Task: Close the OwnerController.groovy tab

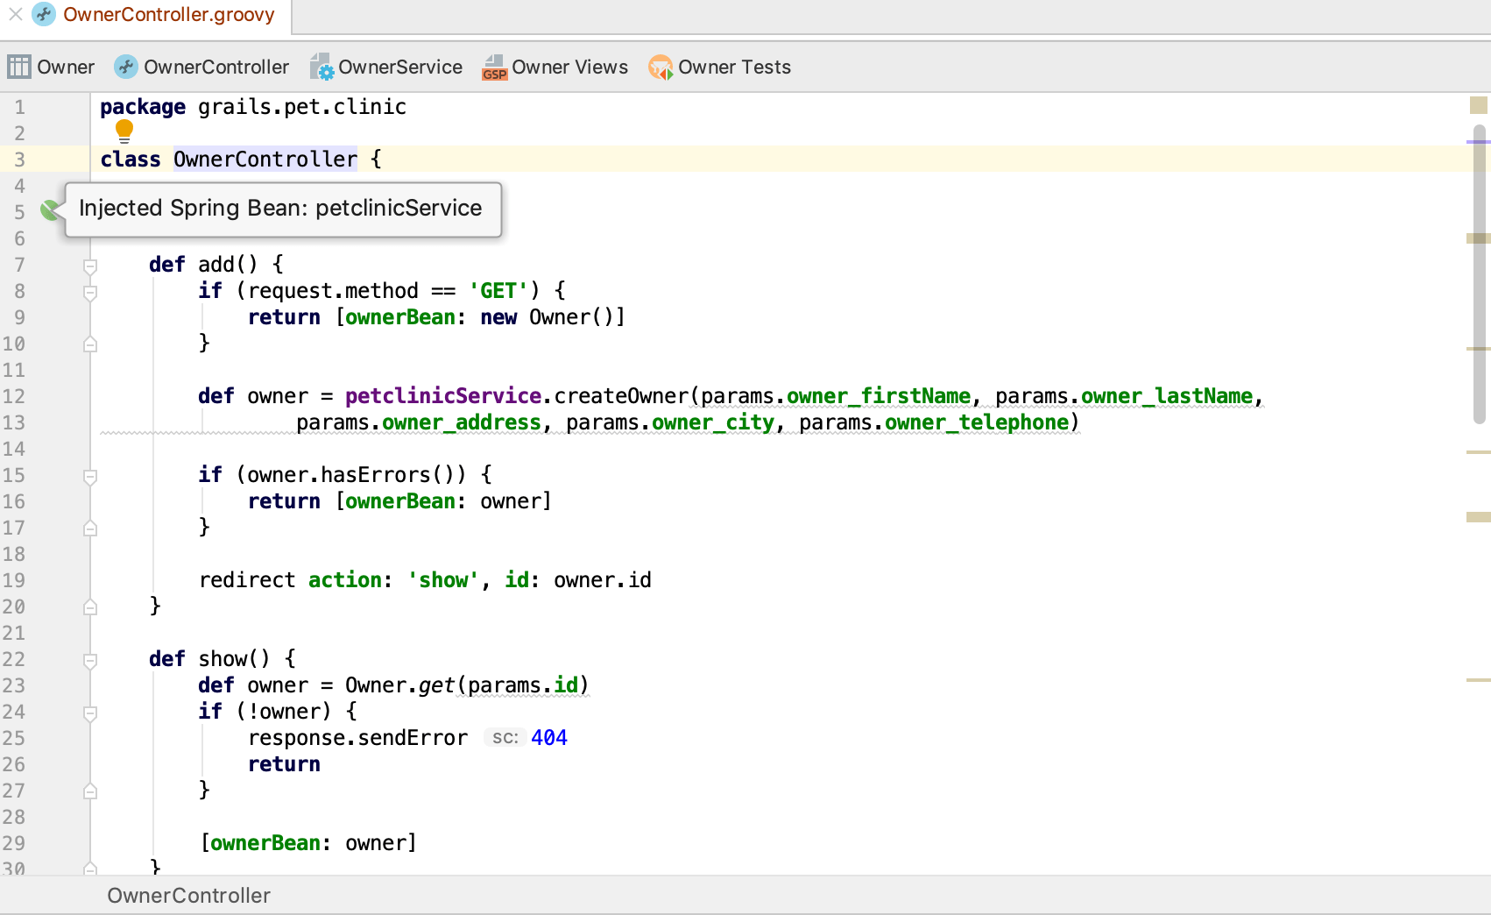Action: click(16, 15)
